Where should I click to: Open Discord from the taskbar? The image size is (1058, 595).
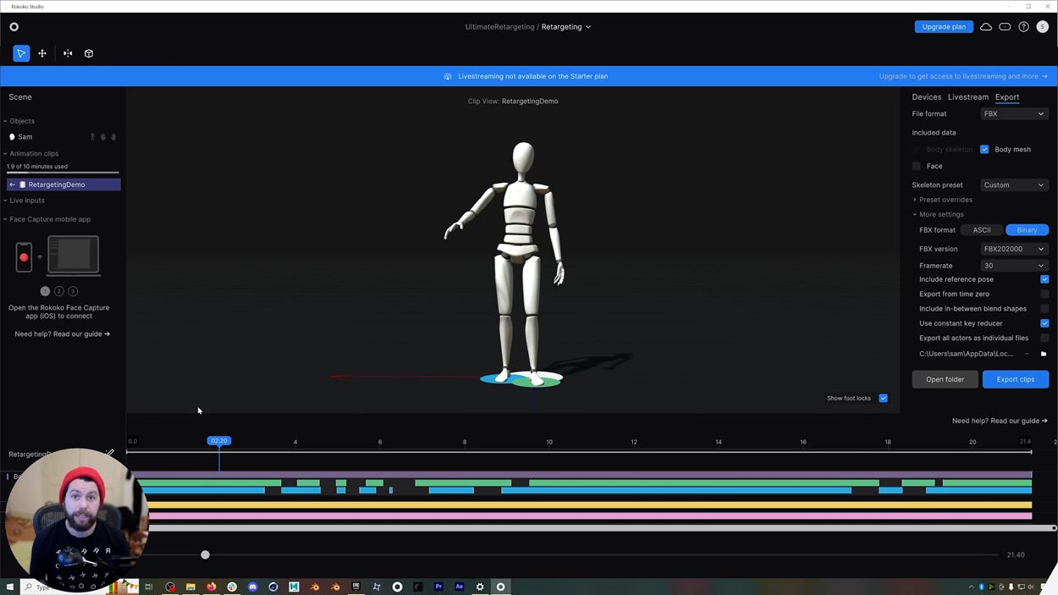pyautogui.click(x=252, y=587)
